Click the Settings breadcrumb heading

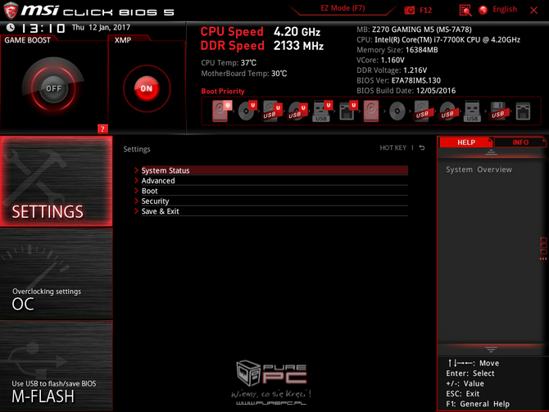[137, 149]
